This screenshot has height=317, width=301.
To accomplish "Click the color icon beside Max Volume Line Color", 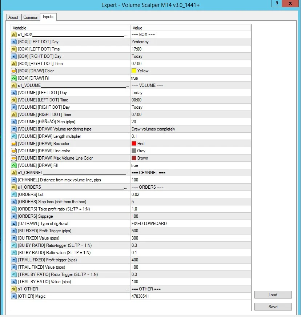I will tap(13, 158).
